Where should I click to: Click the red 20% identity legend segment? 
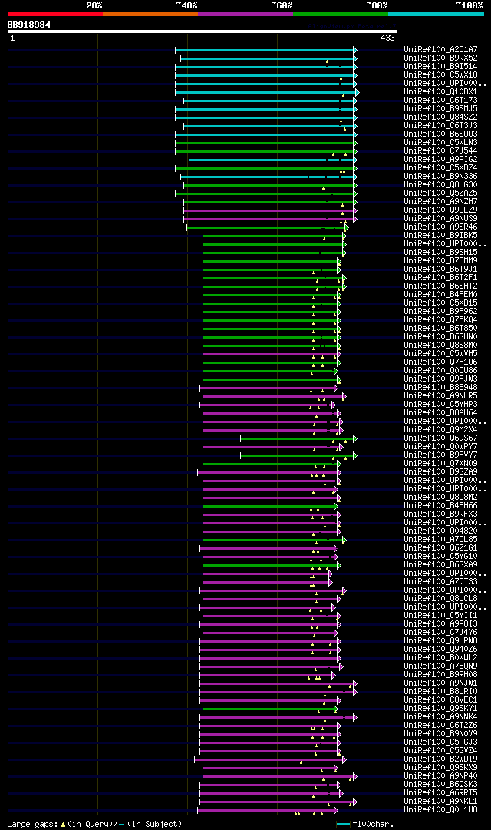tap(55, 14)
